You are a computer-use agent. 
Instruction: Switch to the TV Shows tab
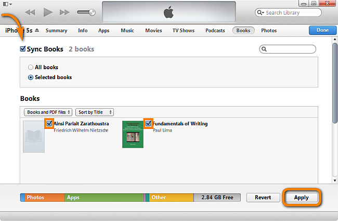[184, 30]
